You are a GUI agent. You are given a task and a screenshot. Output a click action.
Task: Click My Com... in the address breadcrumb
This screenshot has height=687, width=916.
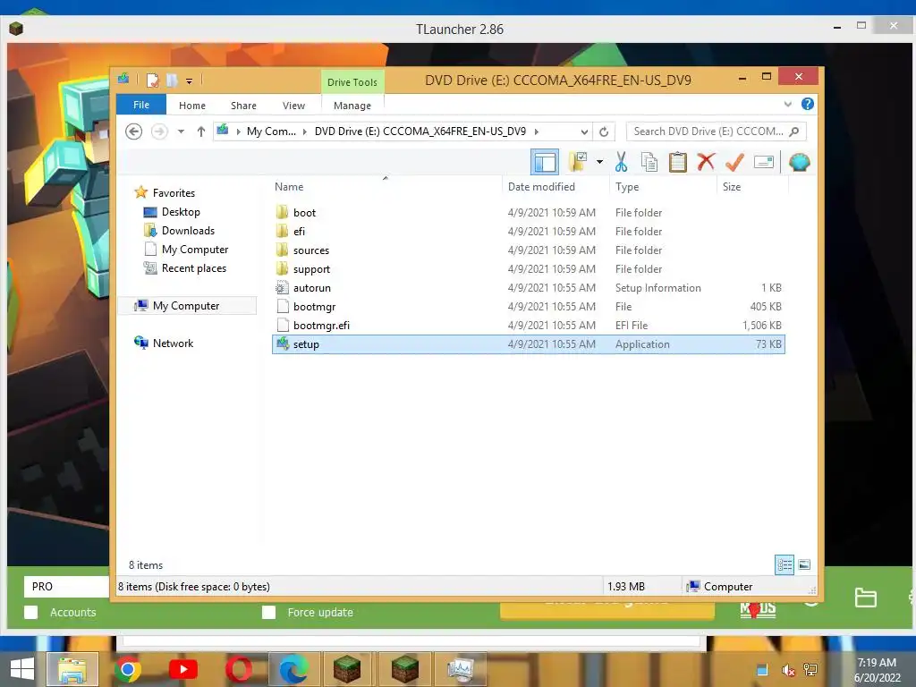271,131
